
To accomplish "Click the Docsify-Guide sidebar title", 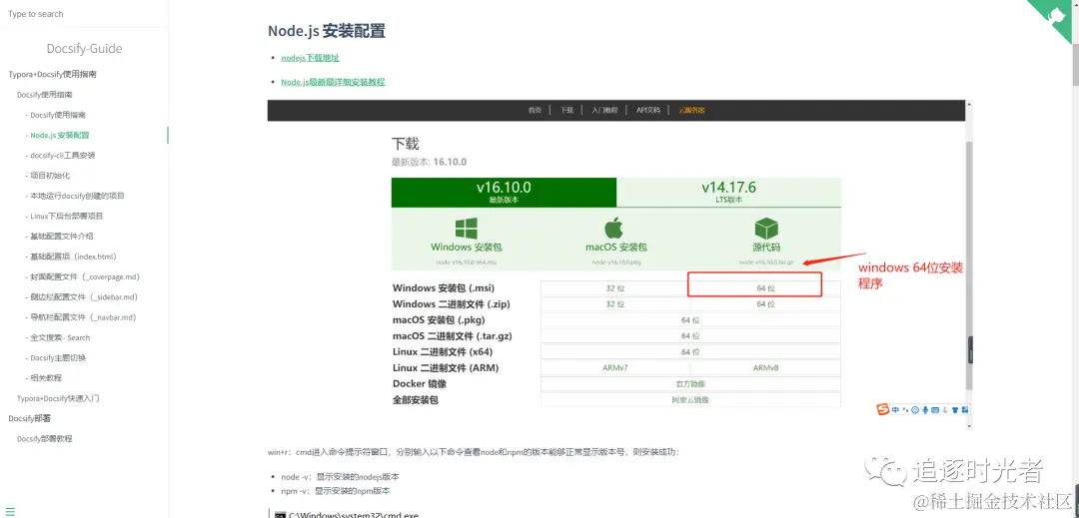I will click(84, 49).
